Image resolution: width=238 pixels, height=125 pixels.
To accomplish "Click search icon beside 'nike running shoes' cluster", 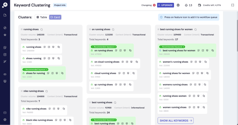I will 46,91.
